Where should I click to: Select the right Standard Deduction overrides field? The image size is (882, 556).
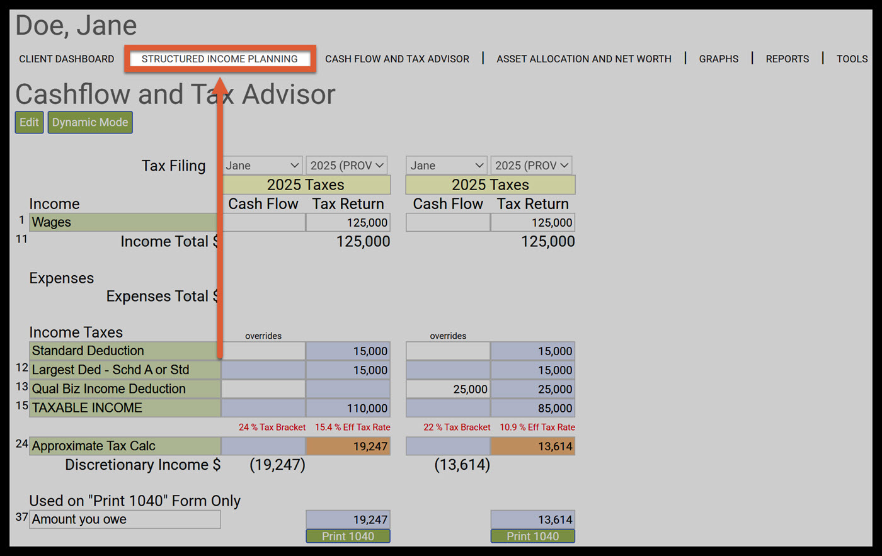448,351
